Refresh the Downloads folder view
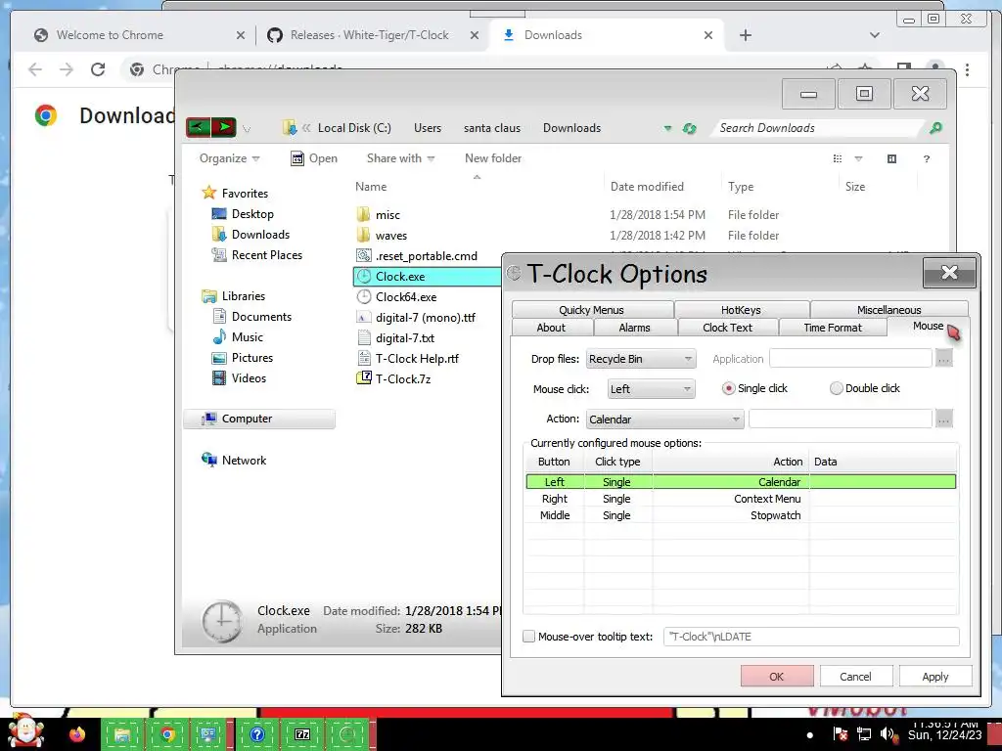This screenshot has width=1002, height=751. (x=689, y=128)
